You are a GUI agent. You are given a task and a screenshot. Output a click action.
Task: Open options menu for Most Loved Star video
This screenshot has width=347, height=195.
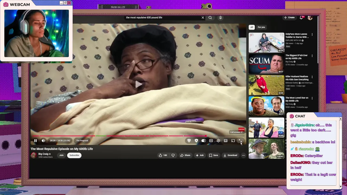pyautogui.click(x=312, y=98)
